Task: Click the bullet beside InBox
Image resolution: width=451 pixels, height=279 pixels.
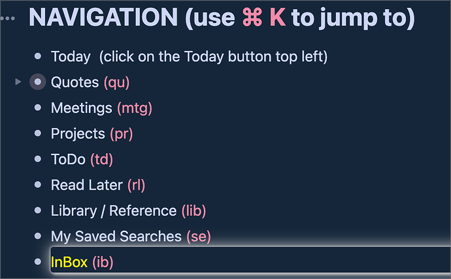Action: pyautogui.click(x=38, y=262)
